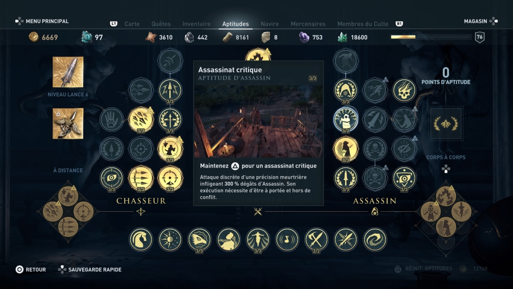Open the spear level 6 thumbnail
The width and height of the screenshot is (513, 289).
(68, 72)
